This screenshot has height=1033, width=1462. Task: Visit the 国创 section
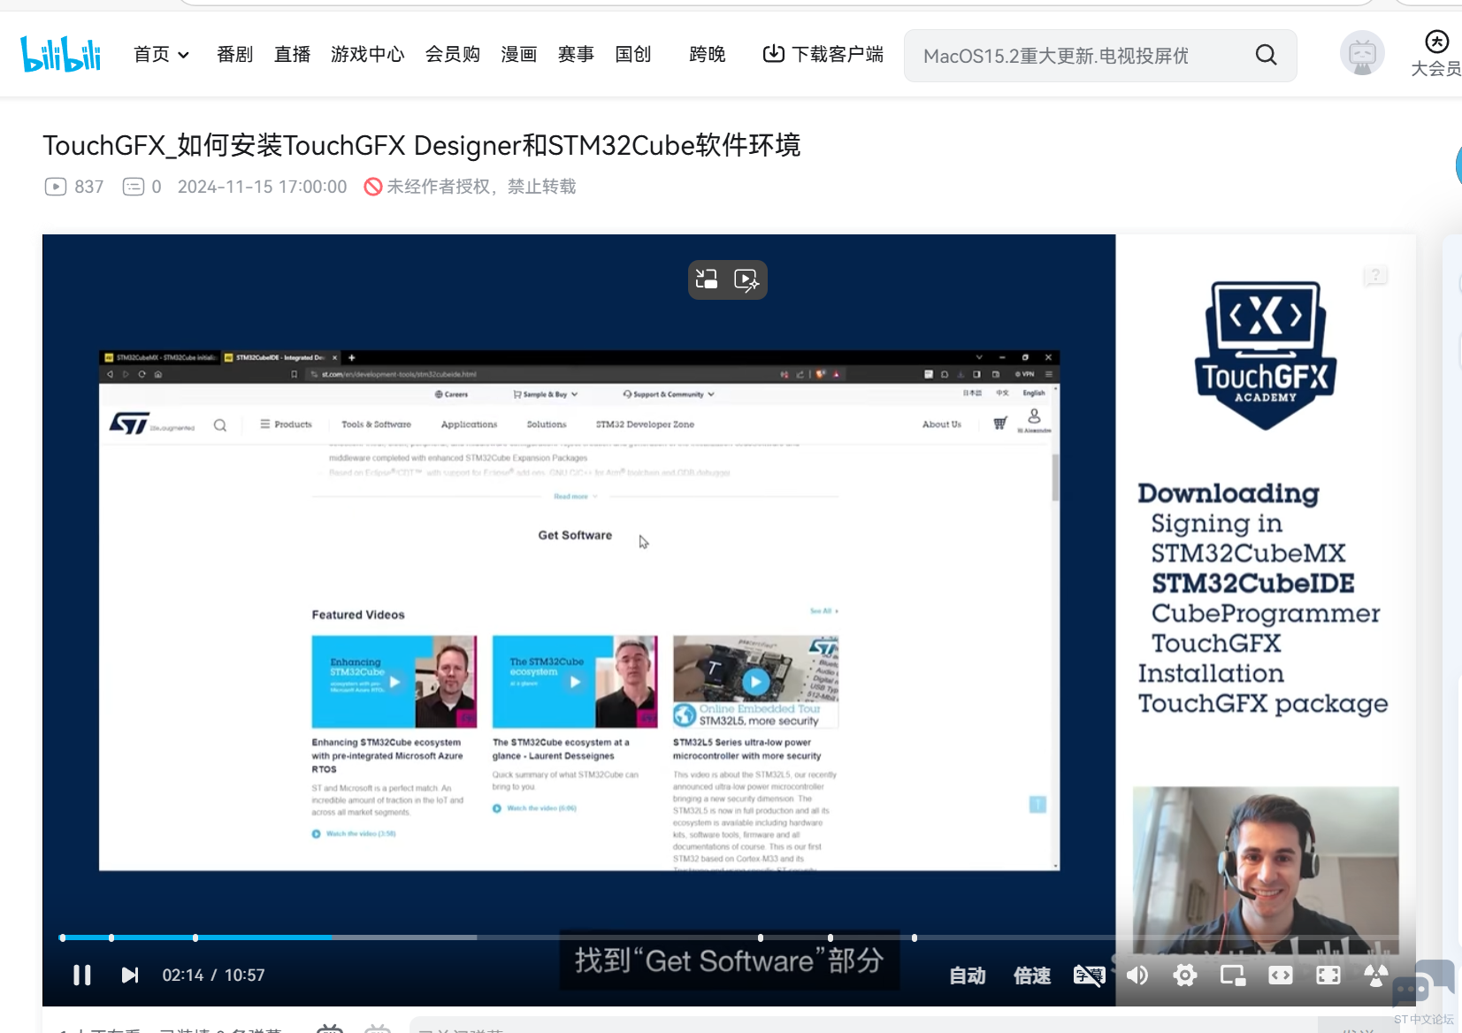tap(633, 55)
